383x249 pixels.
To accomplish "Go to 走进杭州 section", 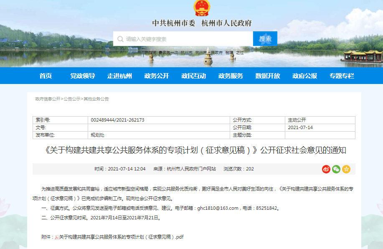I will (119, 76).
